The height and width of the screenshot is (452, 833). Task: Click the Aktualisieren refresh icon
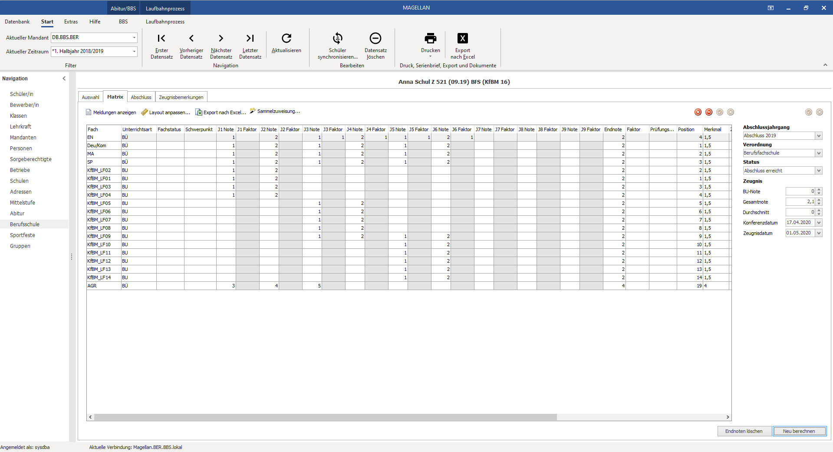pos(286,38)
